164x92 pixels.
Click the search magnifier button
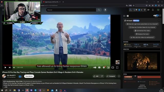(99, 10)
